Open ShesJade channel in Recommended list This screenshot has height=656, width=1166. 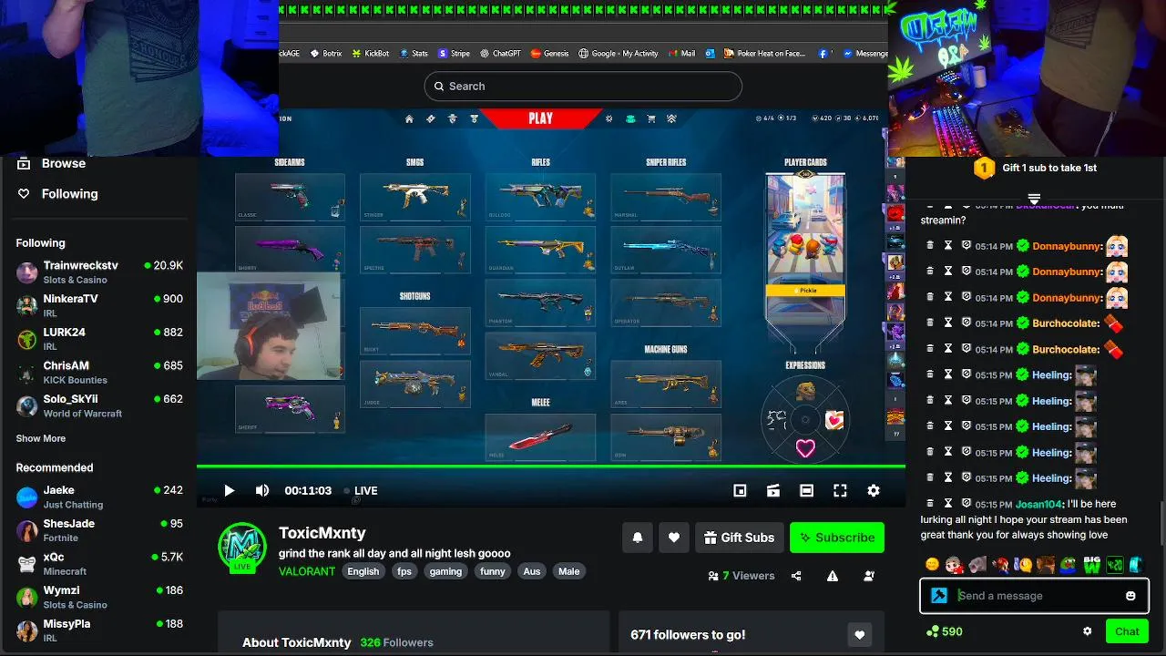click(99, 530)
